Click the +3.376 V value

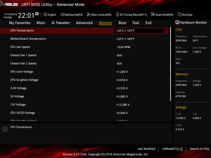122,88
